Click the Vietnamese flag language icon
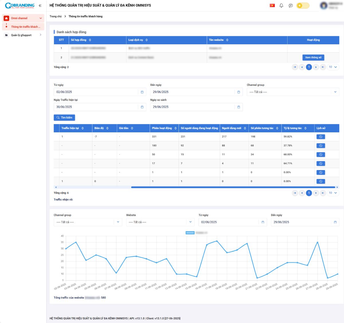 coord(272,5)
